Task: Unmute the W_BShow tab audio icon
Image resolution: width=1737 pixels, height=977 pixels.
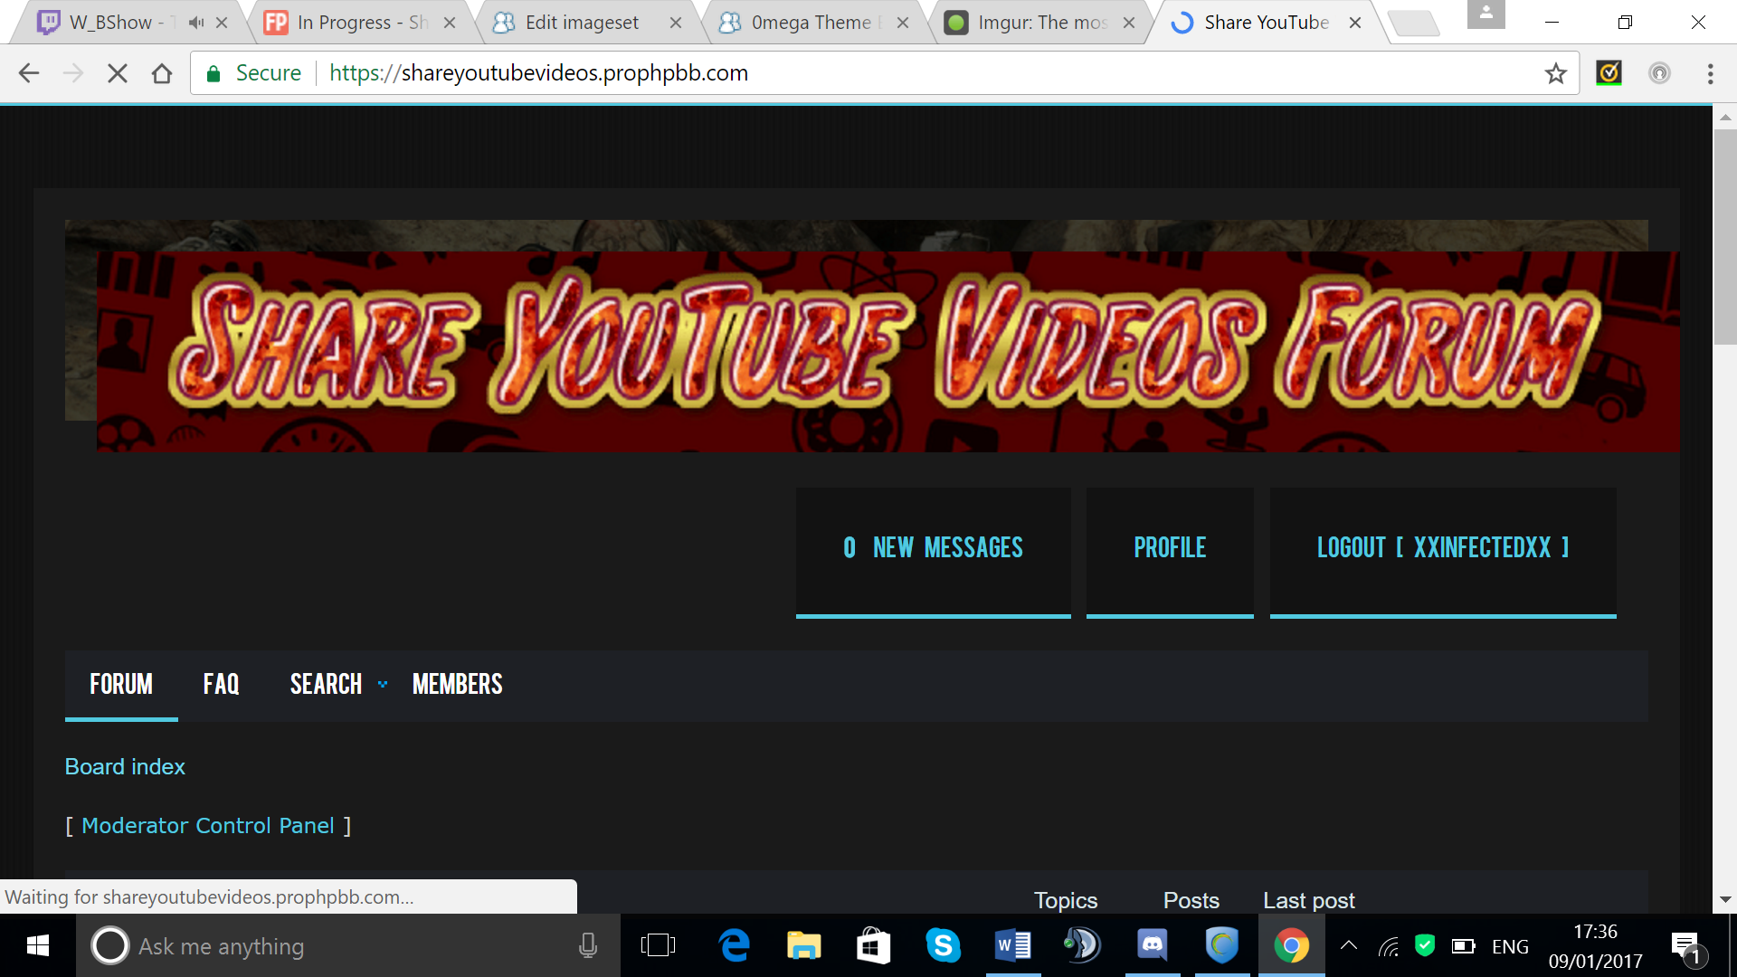Action: click(x=195, y=23)
